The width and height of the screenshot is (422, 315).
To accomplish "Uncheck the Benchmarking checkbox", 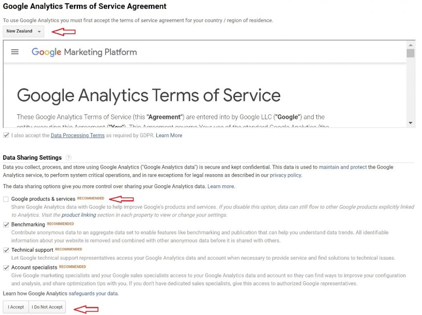I will (x=6, y=225).
